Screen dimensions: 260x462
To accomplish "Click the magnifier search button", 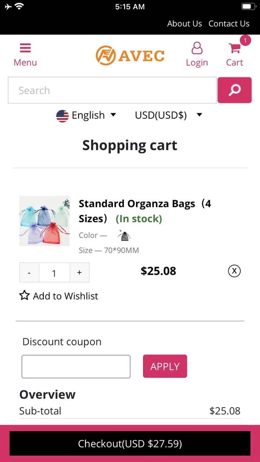I will click(234, 90).
